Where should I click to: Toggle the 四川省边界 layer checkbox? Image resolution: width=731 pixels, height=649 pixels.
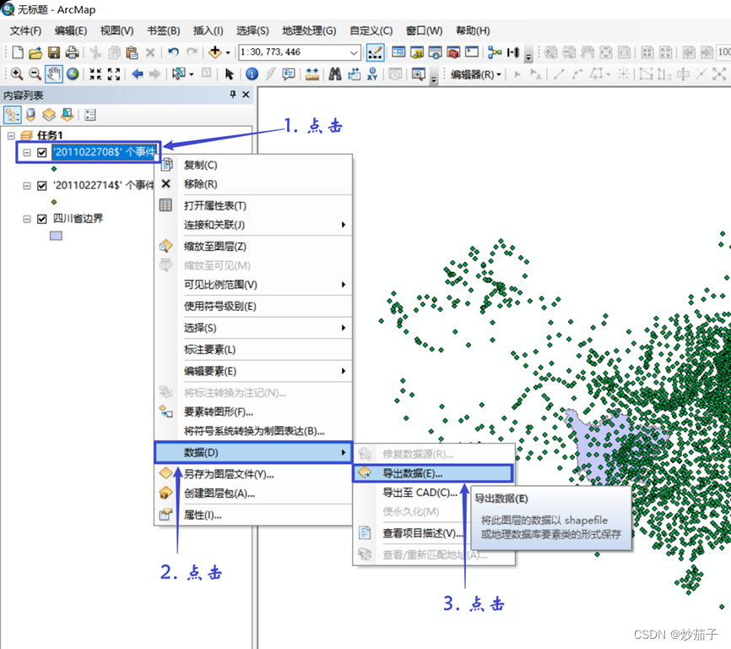(41, 219)
